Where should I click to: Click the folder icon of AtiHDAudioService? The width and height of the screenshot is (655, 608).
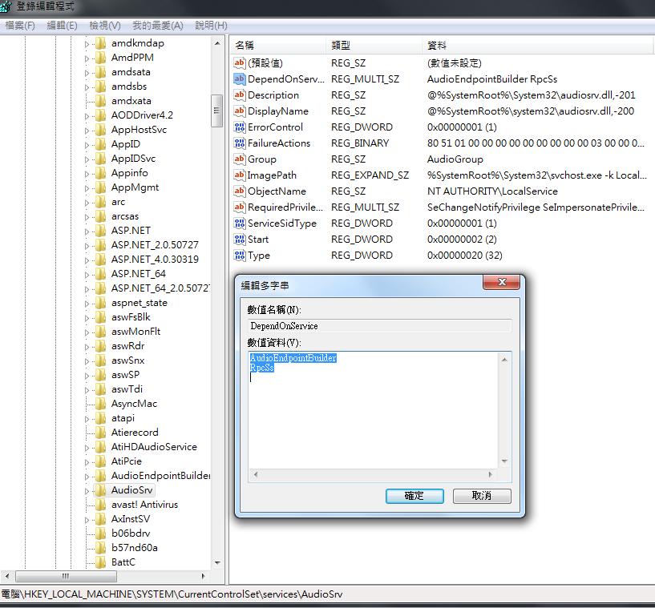[x=100, y=447]
